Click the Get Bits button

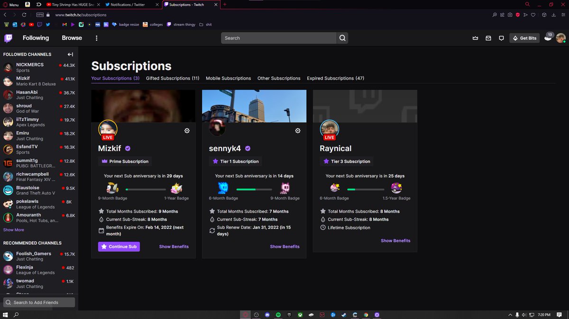[x=524, y=38]
